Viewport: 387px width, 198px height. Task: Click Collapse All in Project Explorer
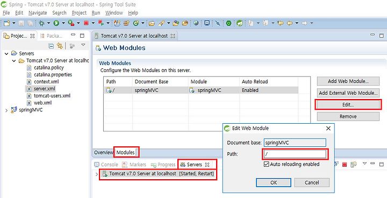(51, 46)
